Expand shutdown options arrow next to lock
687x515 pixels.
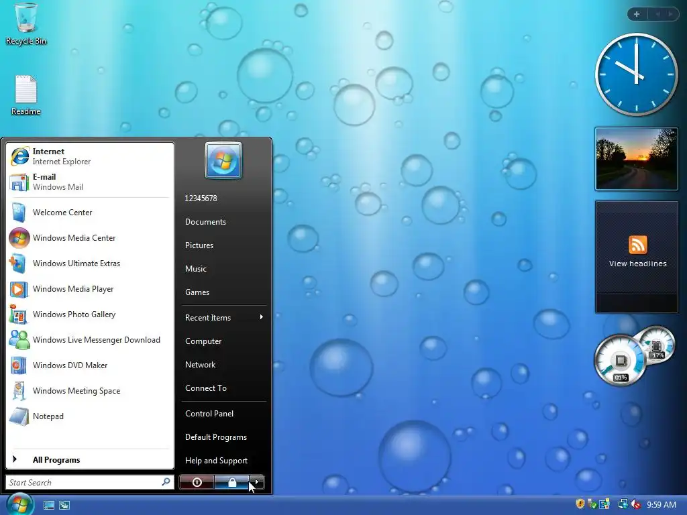(257, 482)
